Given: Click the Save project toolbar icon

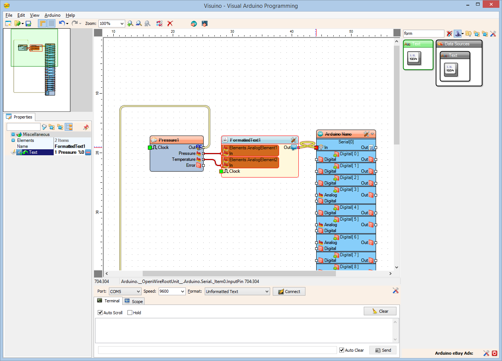Looking at the screenshot, I should coord(28,23).
